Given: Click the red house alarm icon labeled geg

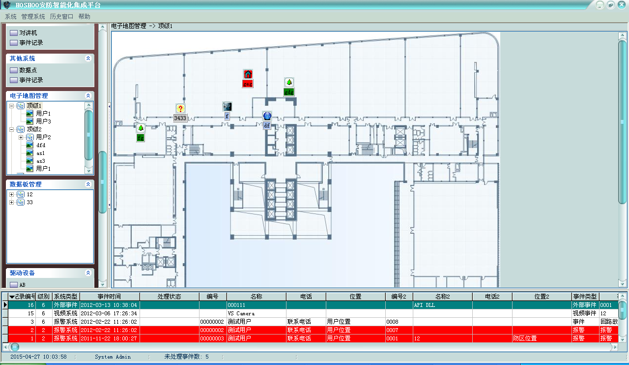Looking at the screenshot, I should click(x=248, y=74).
